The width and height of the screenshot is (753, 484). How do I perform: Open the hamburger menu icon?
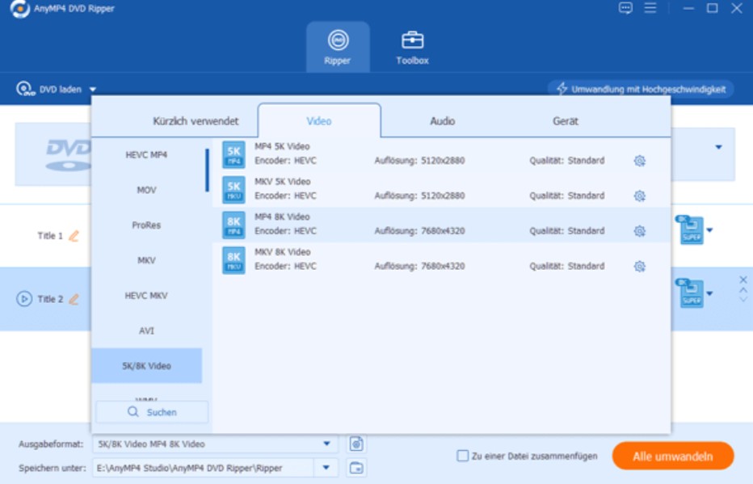(650, 8)
